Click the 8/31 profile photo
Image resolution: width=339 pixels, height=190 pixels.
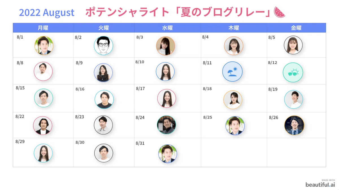point(168,154)
